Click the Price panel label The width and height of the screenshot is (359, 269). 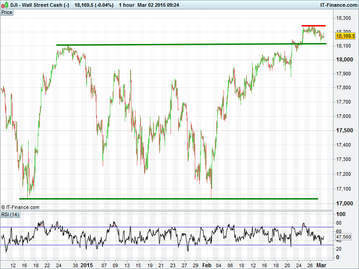(x=7, y=12)
